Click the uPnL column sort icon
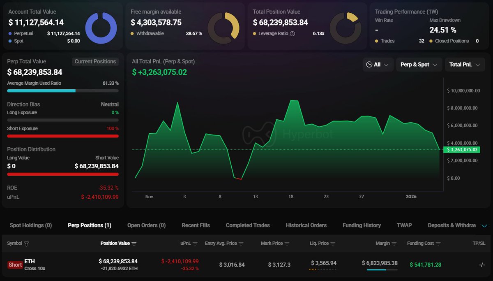Screen dimensions: 493x281 click(195, 244)
